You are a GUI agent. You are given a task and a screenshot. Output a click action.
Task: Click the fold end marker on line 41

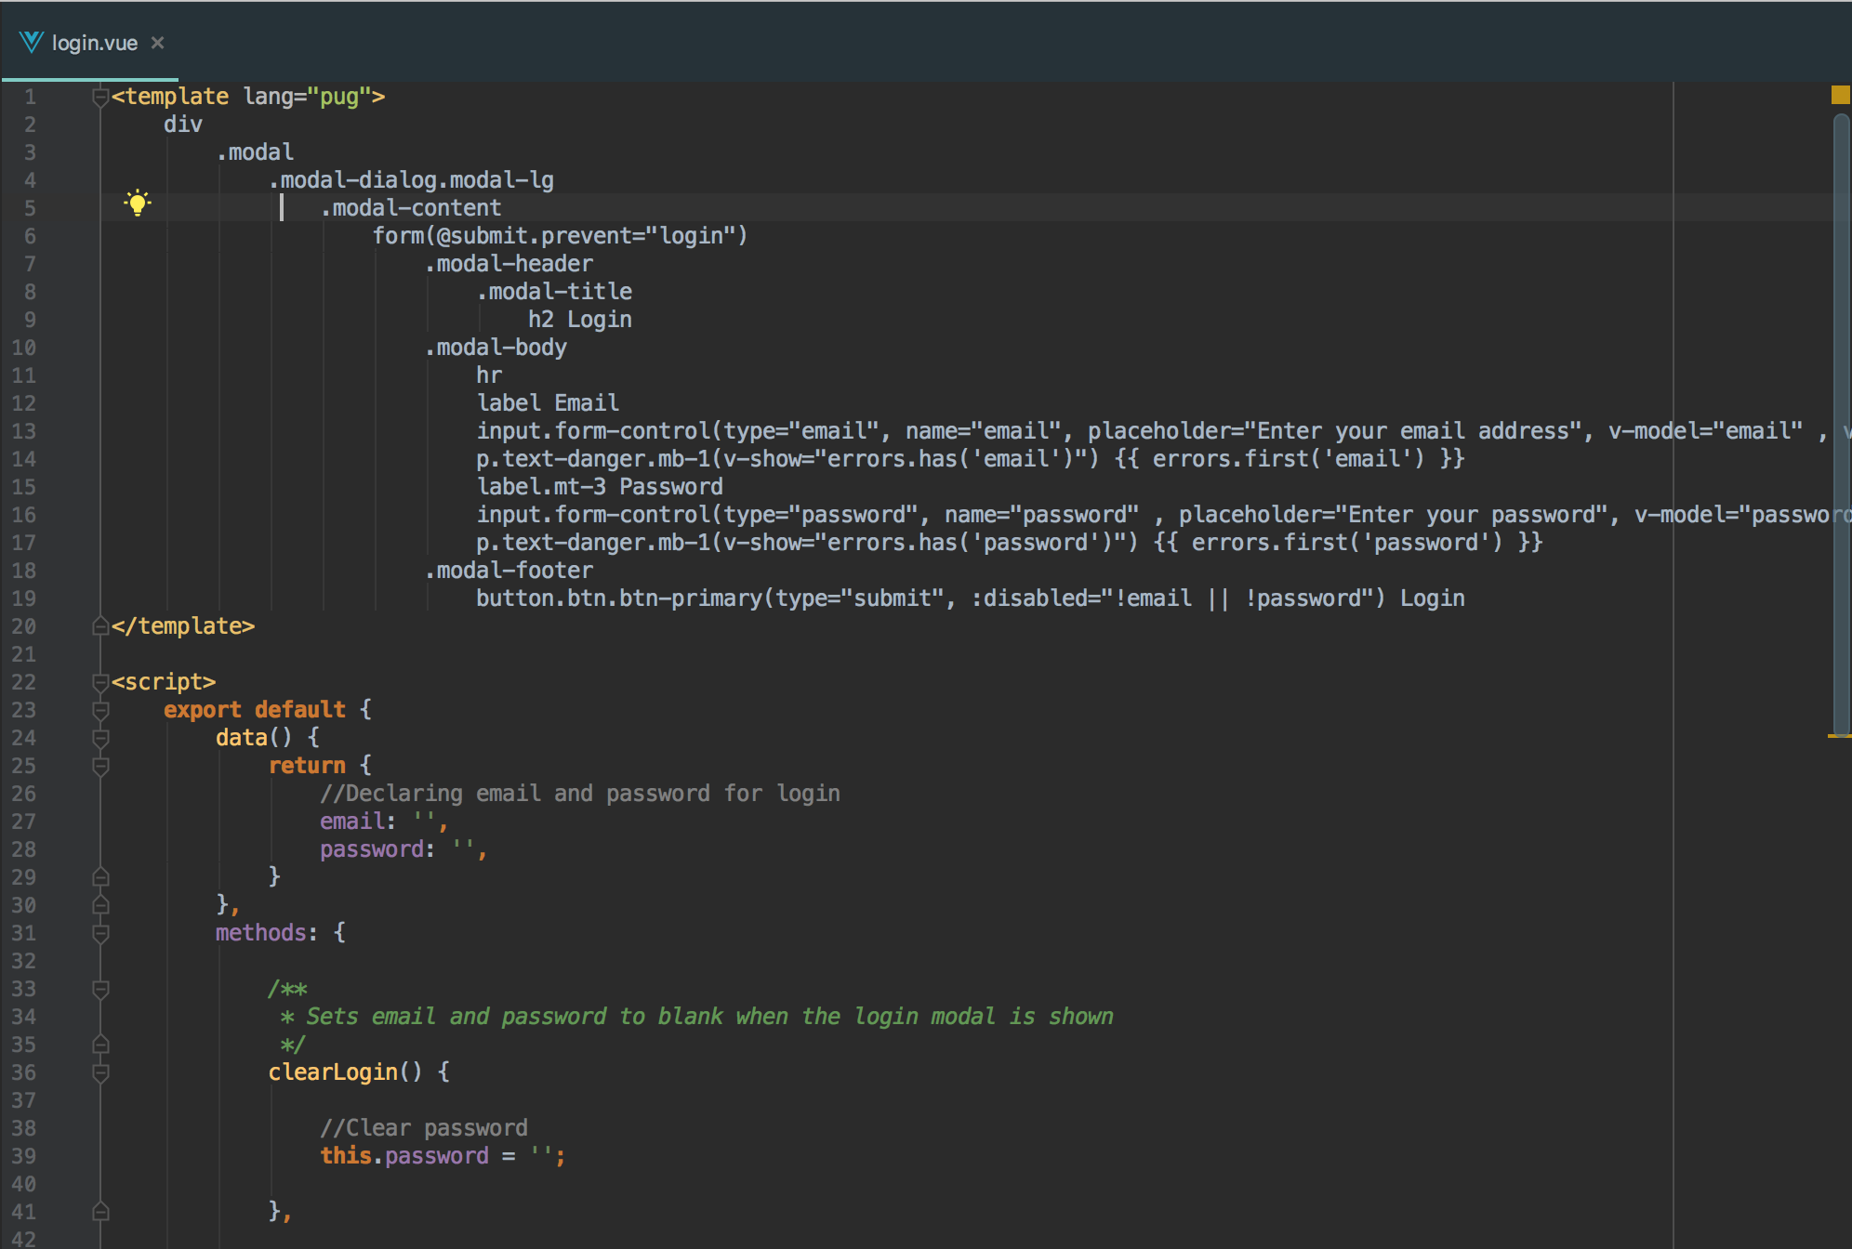coord(100,1212)
